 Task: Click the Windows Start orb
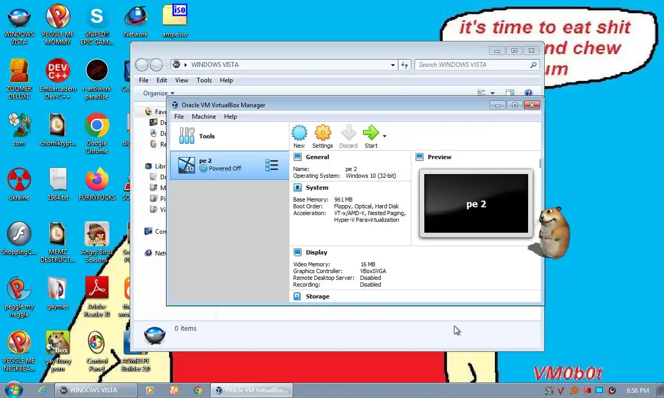(x=13, y=390)
